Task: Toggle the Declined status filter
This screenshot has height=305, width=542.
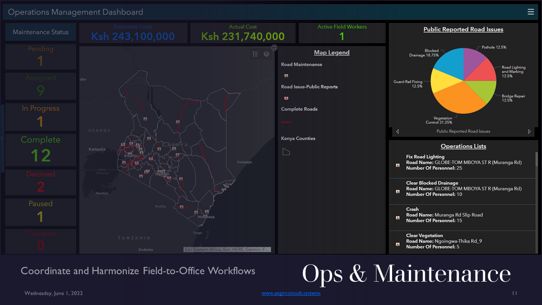Action: pyautogui.click(x=40, y=180)
